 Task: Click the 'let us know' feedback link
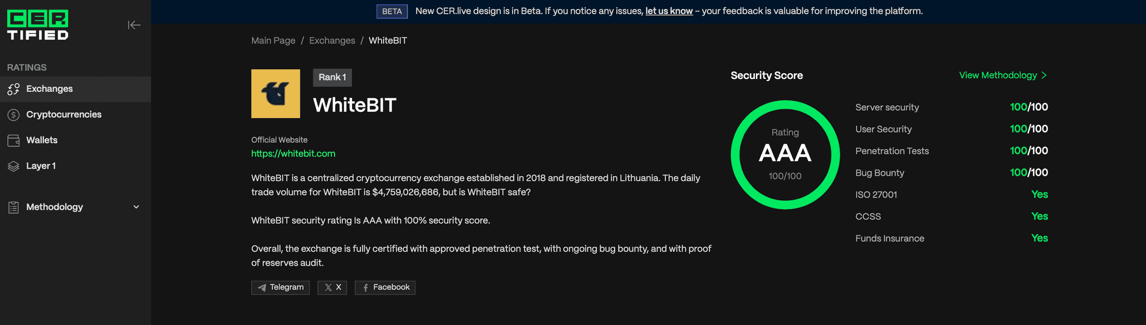pyautogui.click(x=669, y=11)
